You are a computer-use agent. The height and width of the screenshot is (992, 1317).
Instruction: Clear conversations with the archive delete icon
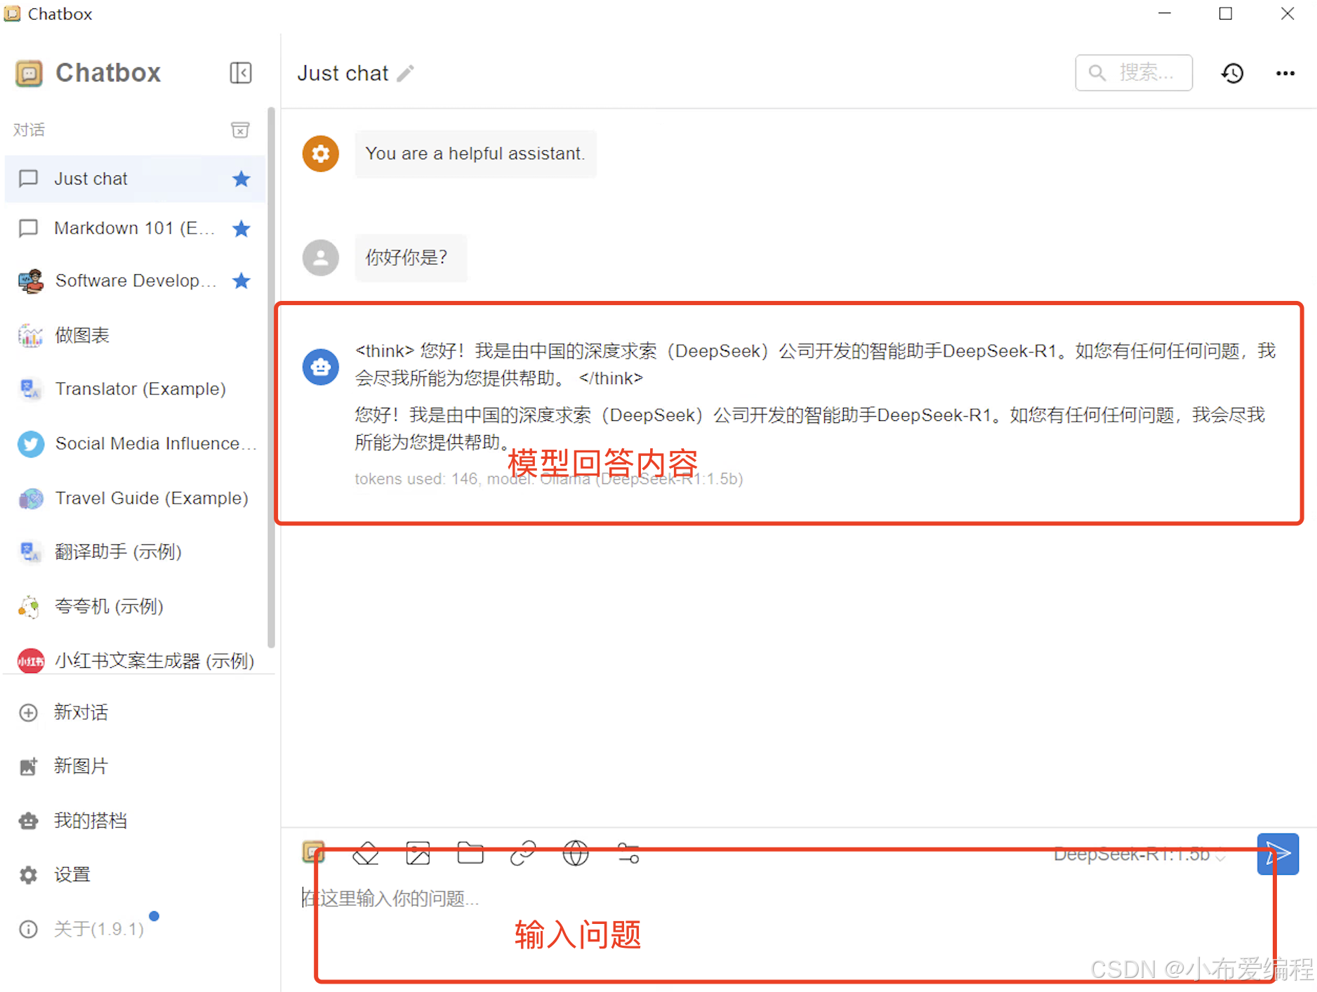tap(240, 130)
